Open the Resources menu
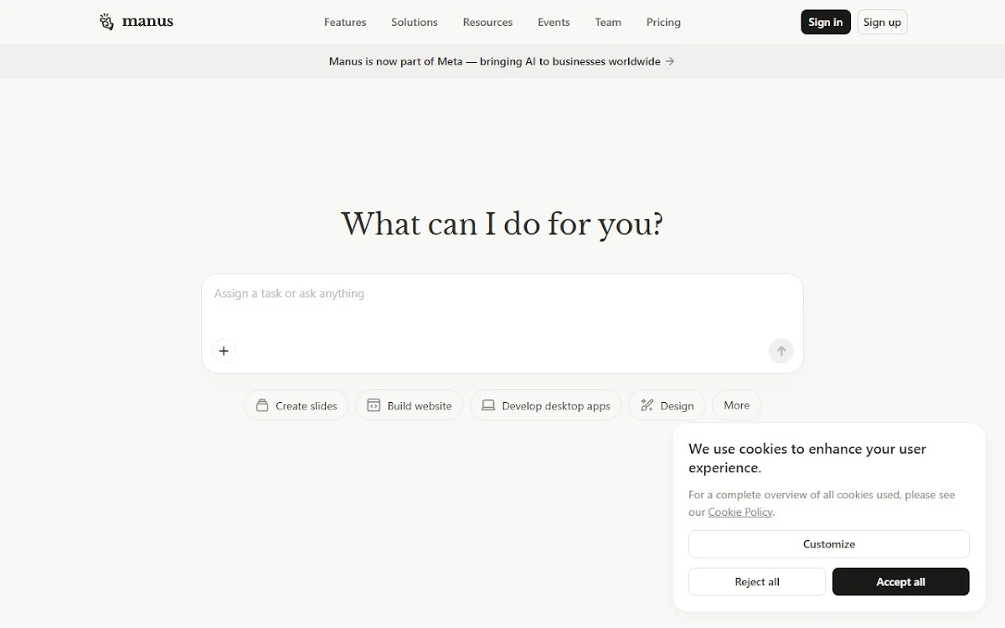 [487, 22]
